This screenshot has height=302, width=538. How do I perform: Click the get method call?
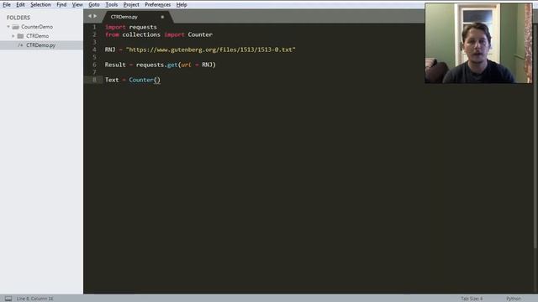click(172, 65)
